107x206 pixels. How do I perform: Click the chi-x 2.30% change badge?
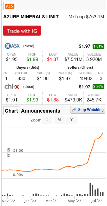[98, 87]
